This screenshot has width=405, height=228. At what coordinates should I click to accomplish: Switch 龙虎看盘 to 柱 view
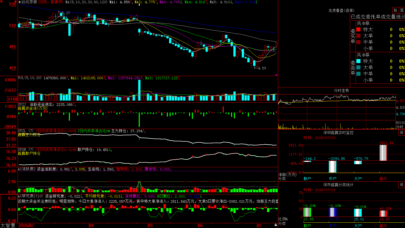[x=395, y=10]
